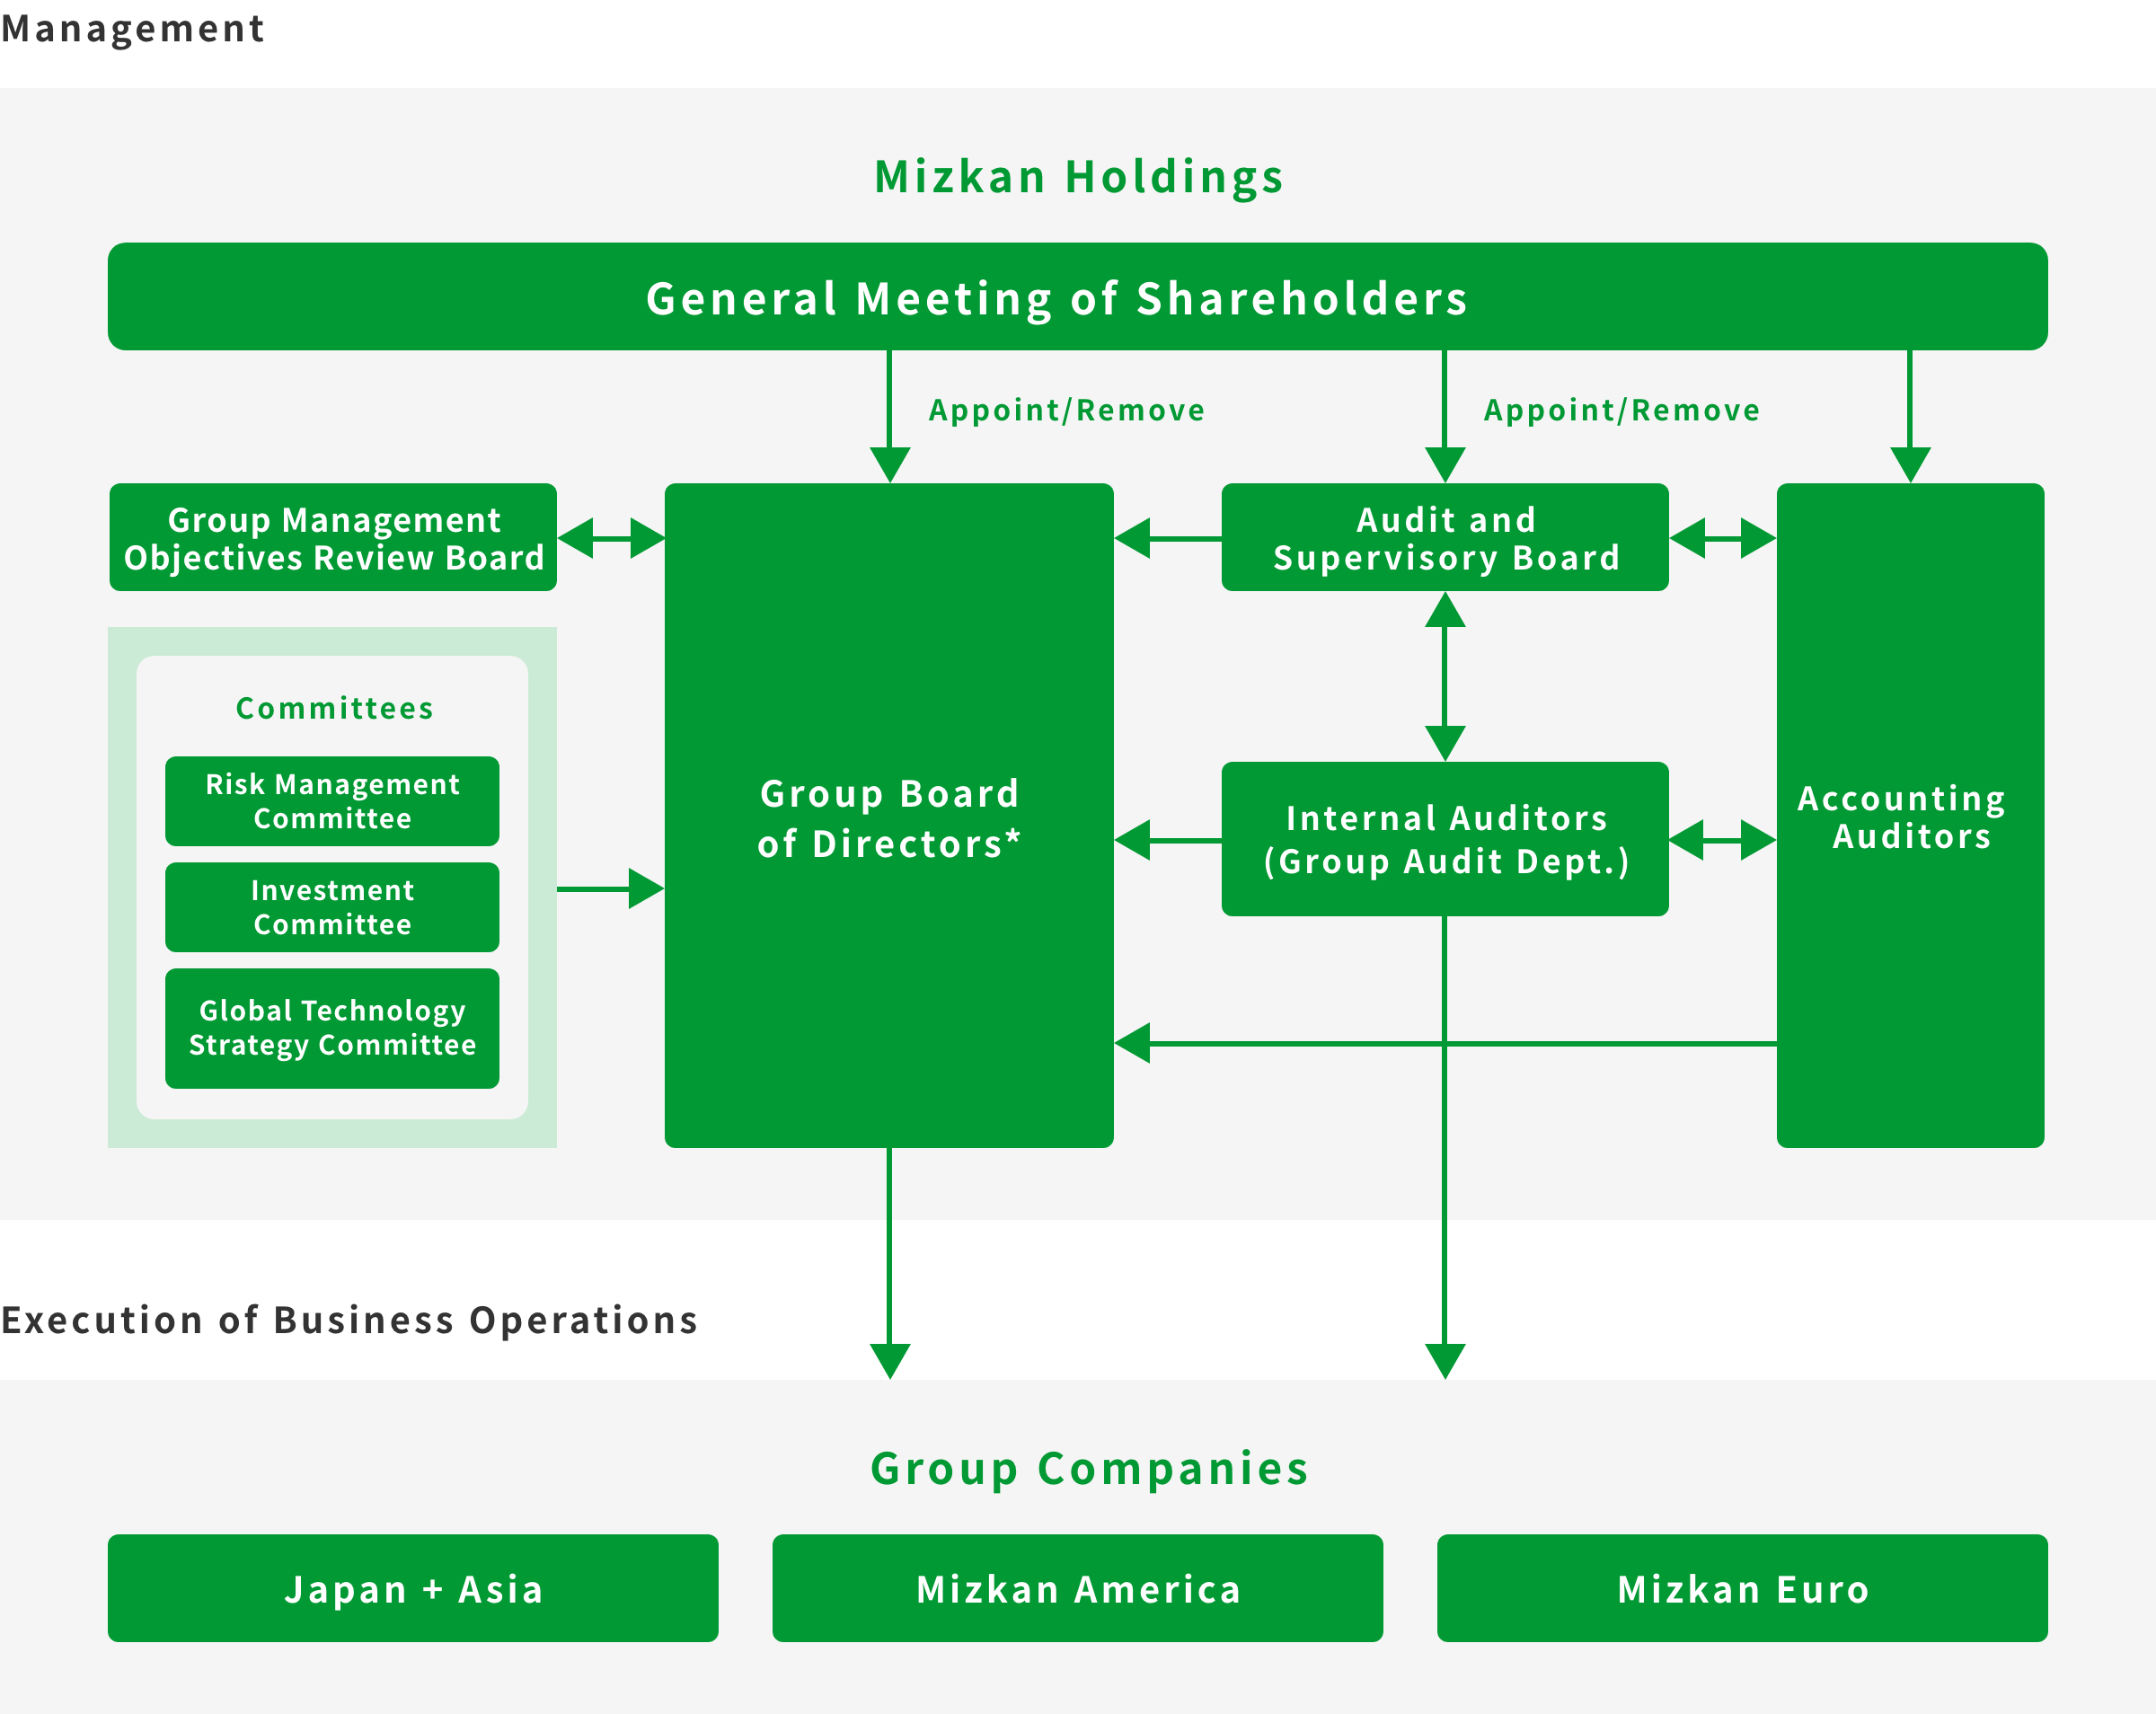
Task: Click the Audit and Supervisory Board box
Action: (1445, 538)
